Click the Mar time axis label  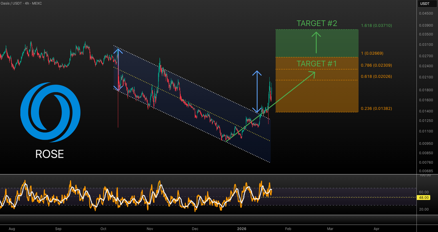coord(330,229)
